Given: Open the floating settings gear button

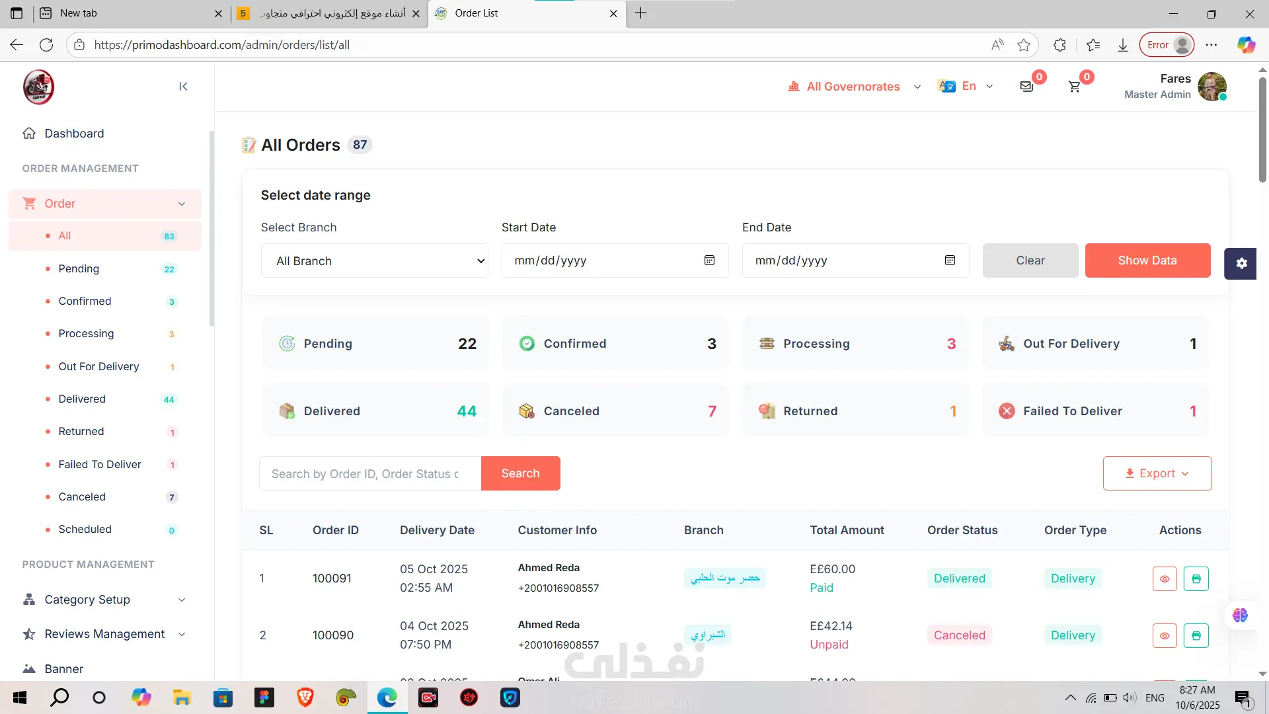Looking at the screenshot, I should [x=1241, y=263].
